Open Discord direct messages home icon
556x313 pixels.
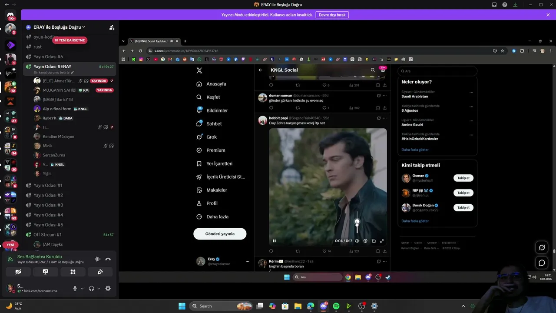click(x=10, y=15)
